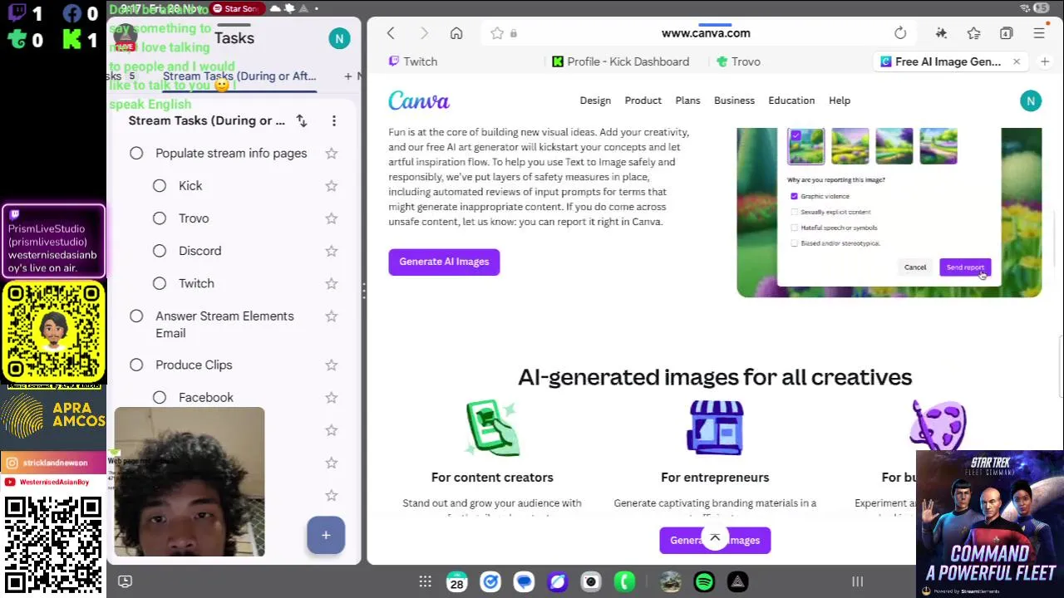The image size is (1064, 598).
Task: Click the Canva logo
Action: click(x=419, y=100)
